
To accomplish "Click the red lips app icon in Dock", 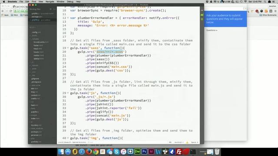I will tap(186, 152).
